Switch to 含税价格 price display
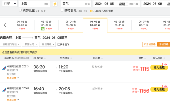 (164, 44)
